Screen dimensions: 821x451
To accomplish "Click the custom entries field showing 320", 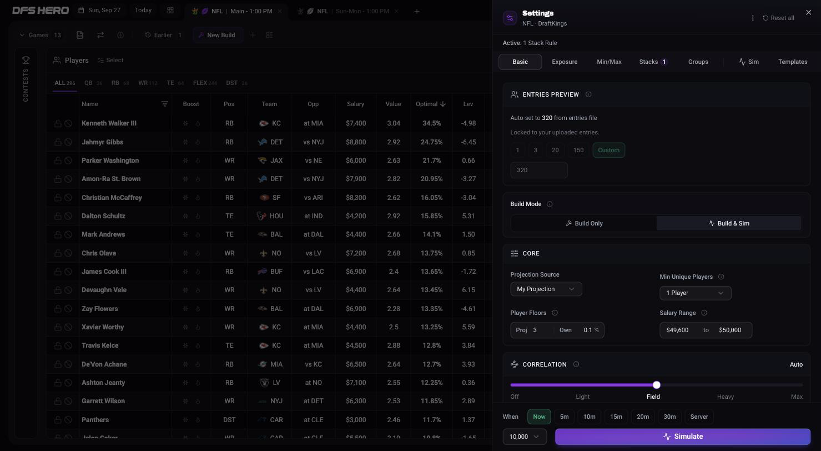I will (538, 170).
